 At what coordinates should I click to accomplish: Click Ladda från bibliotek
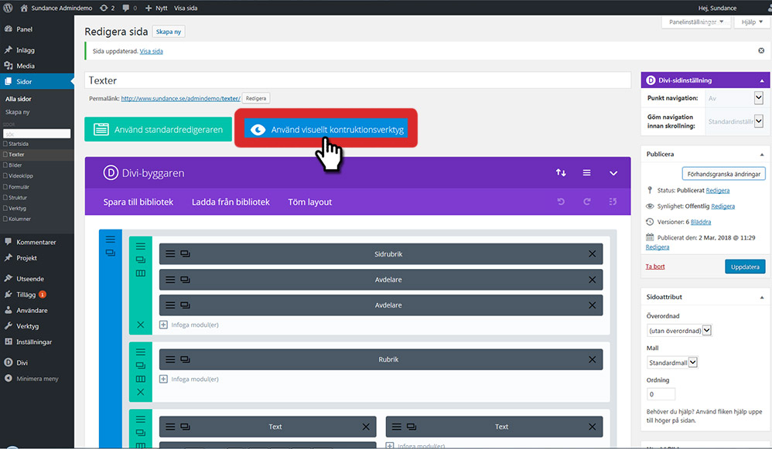tap(231, 202)
